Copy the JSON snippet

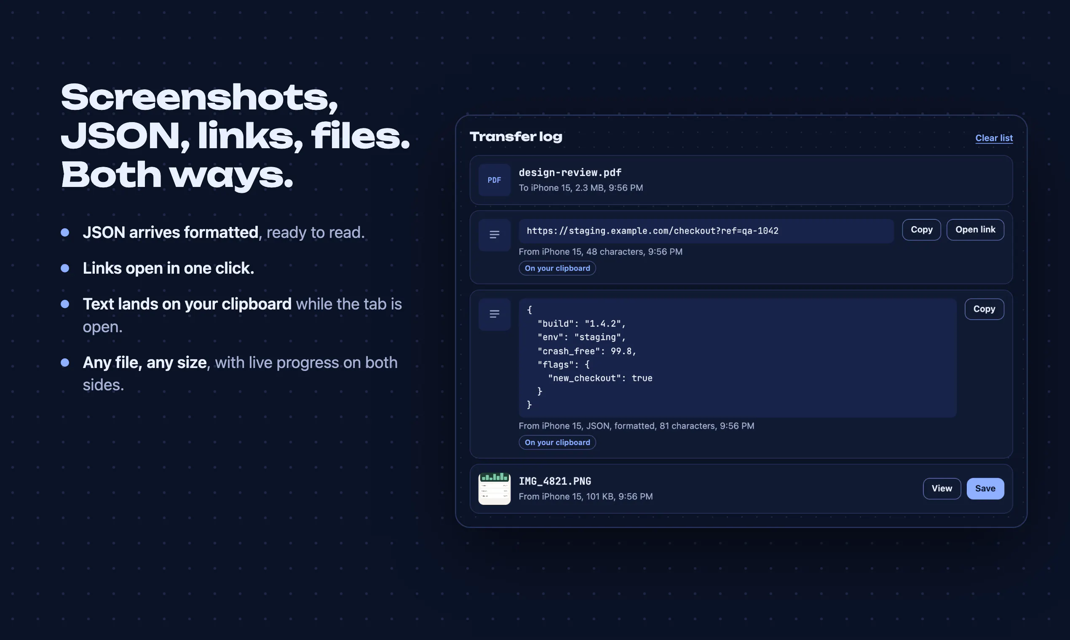click(984, 309)
